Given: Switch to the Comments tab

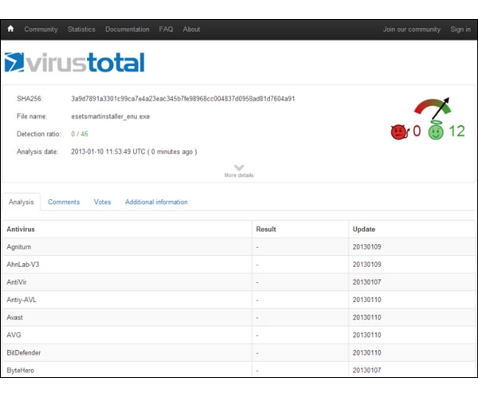Looking at the screenshot, I should tap(64, 202).
